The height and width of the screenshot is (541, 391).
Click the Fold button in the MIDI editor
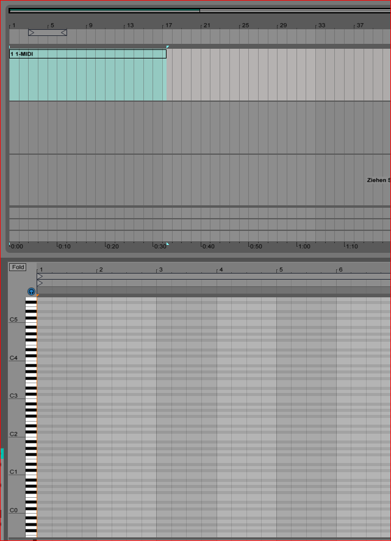(x=18, y=267)
